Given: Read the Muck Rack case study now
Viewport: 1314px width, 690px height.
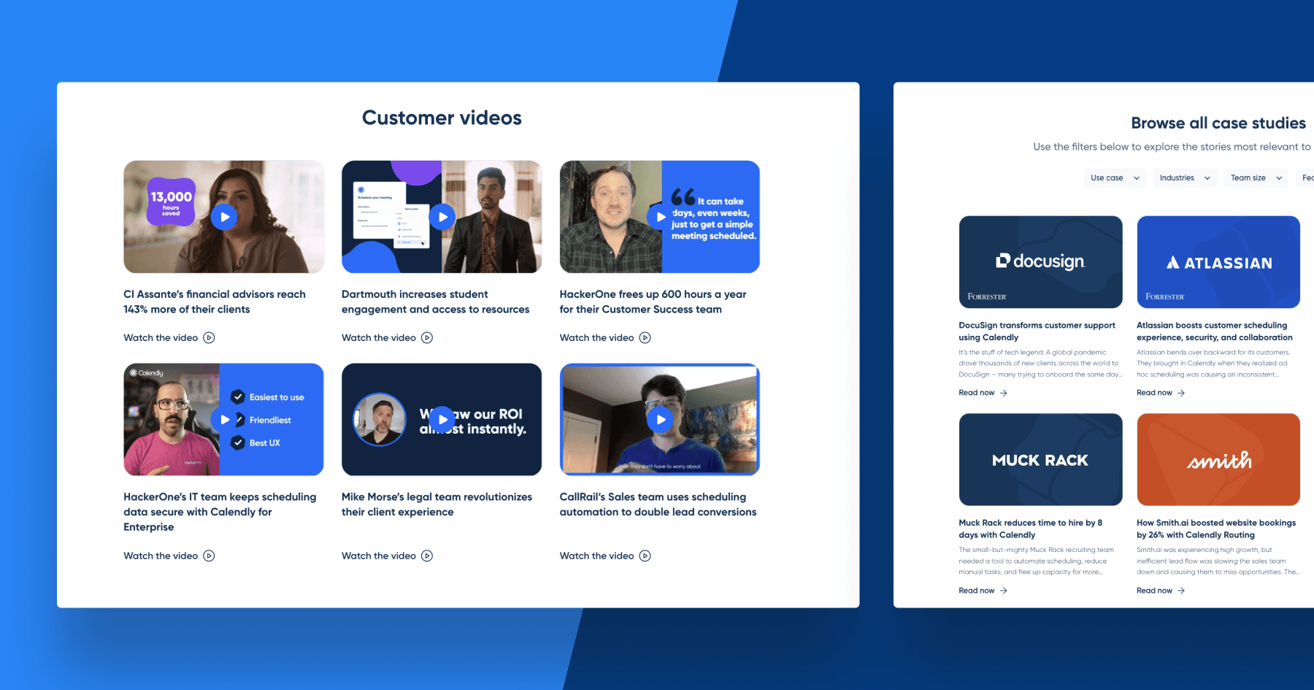Looking at the screenshot, I should coord(978,590).
